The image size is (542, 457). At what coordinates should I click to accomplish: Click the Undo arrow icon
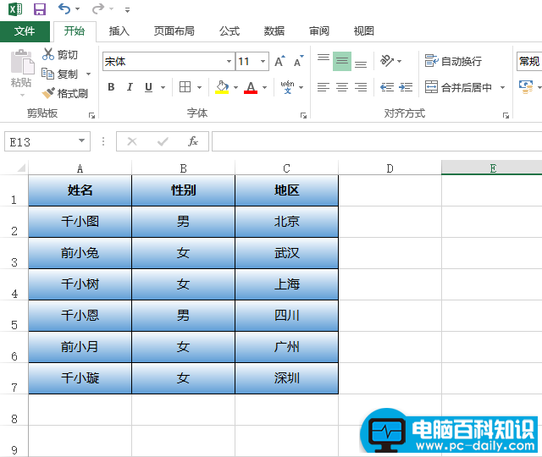pos(64,8)
